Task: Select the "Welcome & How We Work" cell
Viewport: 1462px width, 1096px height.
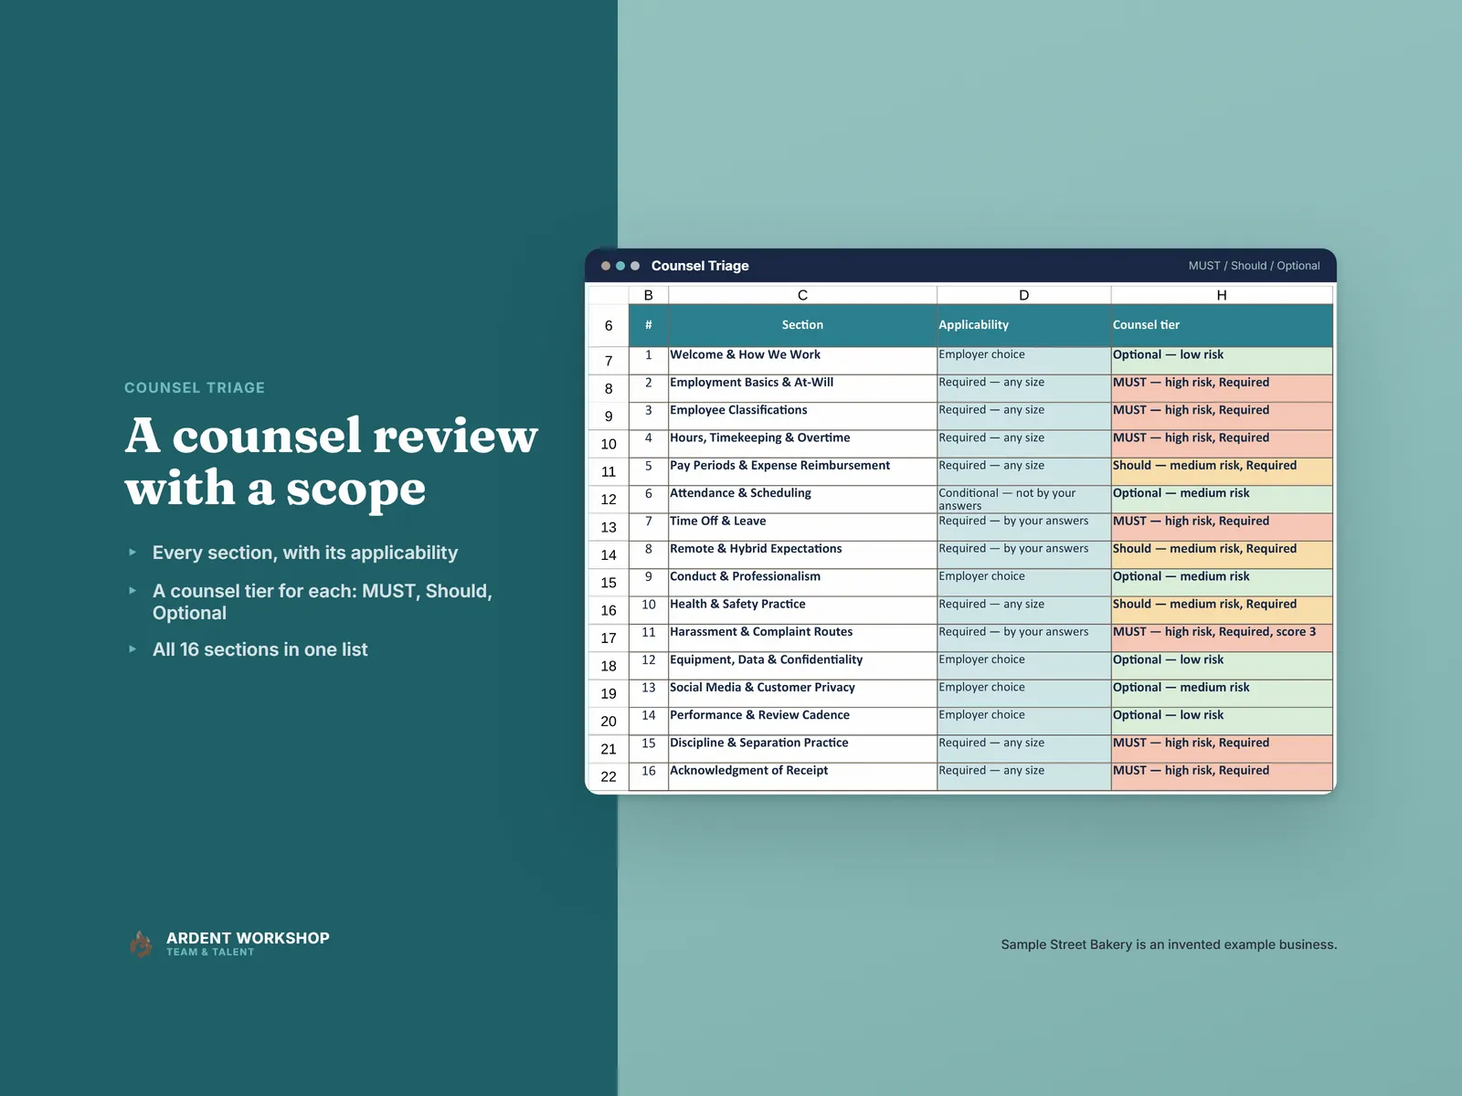Action: pos(802,361)
